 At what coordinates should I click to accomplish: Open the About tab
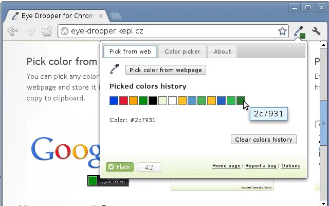click(222, 51)
